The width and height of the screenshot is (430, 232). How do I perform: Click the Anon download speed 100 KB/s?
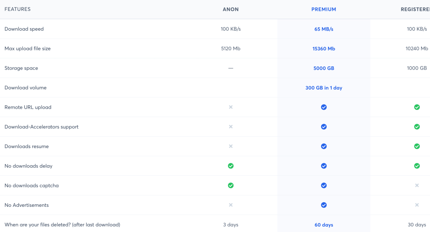tap(231, 29)
